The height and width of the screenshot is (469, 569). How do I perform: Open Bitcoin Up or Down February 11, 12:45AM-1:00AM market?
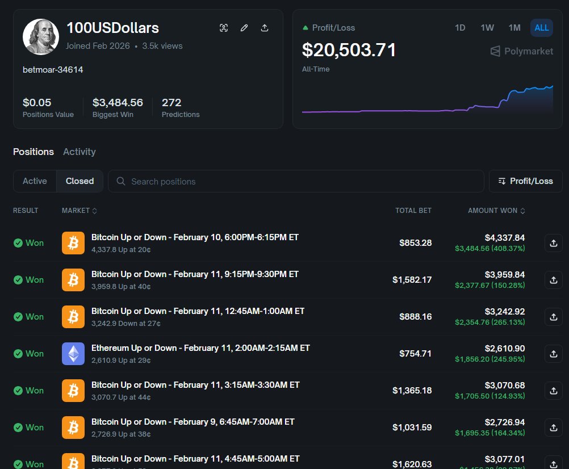point(198,311)
